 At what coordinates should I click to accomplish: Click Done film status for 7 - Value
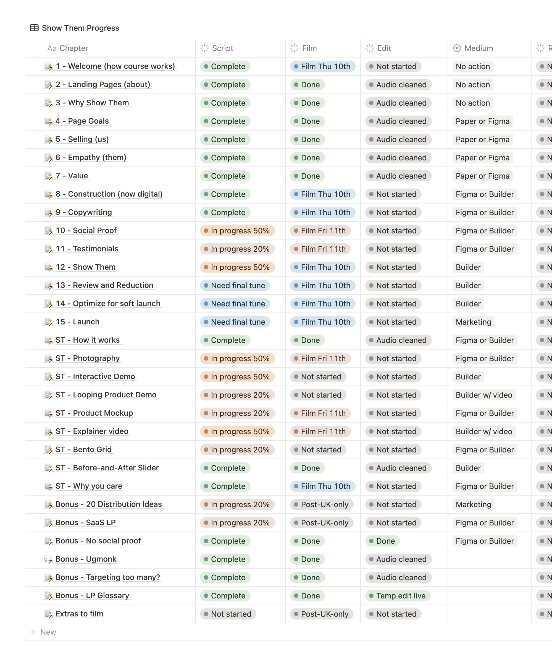coord(307,176)
